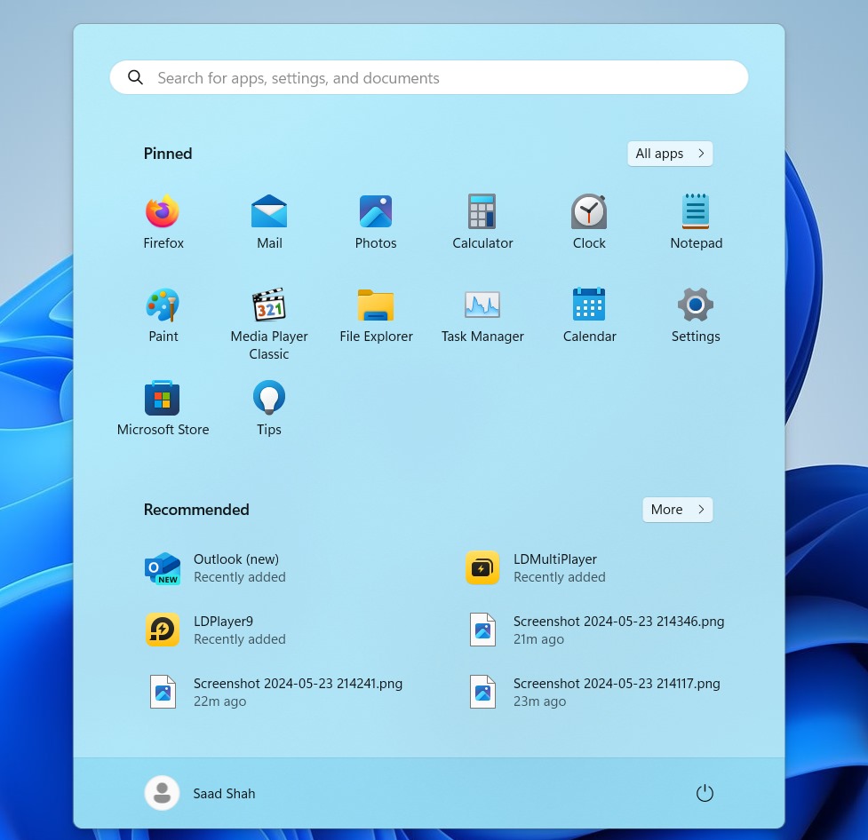Screen dimensions: 868x840
Task: Expand the All apps list
Action: click(x=670, y=154)
